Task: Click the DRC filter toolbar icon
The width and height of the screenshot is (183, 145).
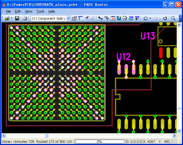Action: tap(107, 18)
